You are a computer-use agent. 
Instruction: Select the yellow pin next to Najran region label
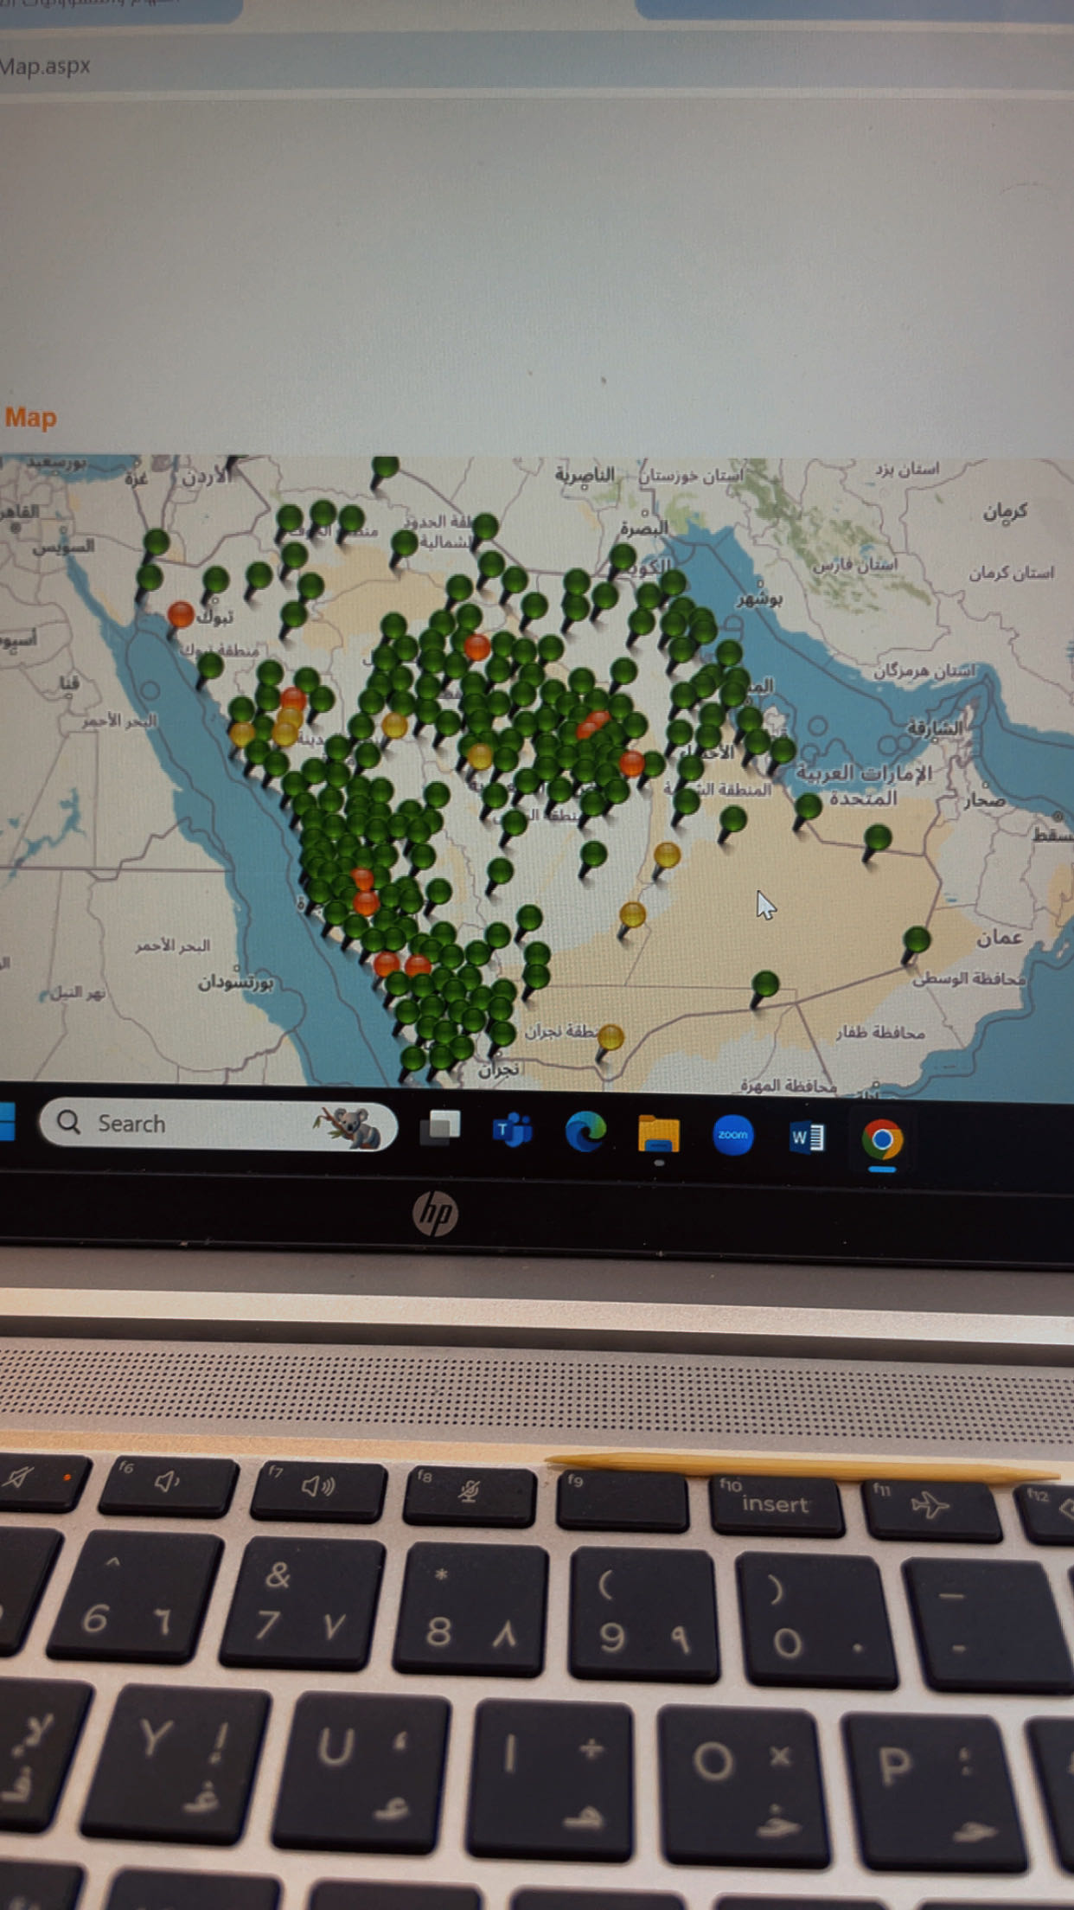click(x=611, y=1036)
